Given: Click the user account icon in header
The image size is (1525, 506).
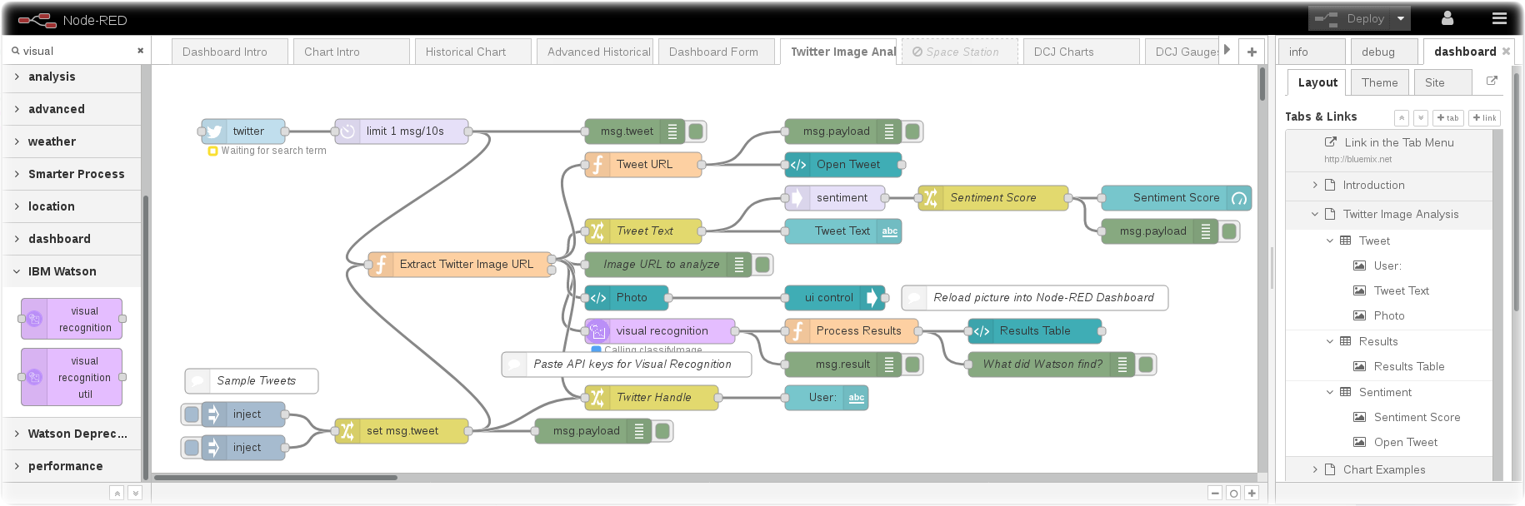Looking at the screenshot, I should coord(1447,18).
